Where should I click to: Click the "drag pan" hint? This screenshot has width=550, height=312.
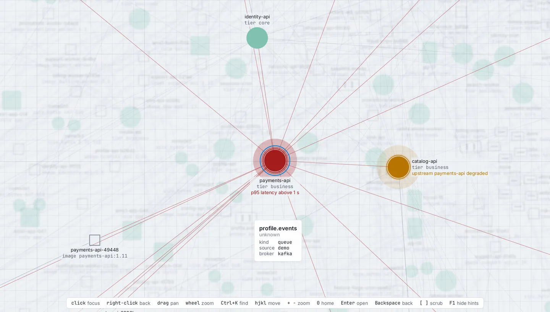point(168,303)
